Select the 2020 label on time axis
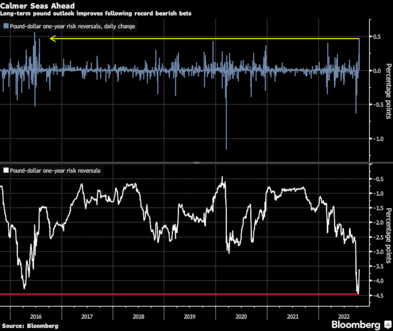Image resolution: width=393 pixels, height=331 pixels. click(x=241, y=316)
